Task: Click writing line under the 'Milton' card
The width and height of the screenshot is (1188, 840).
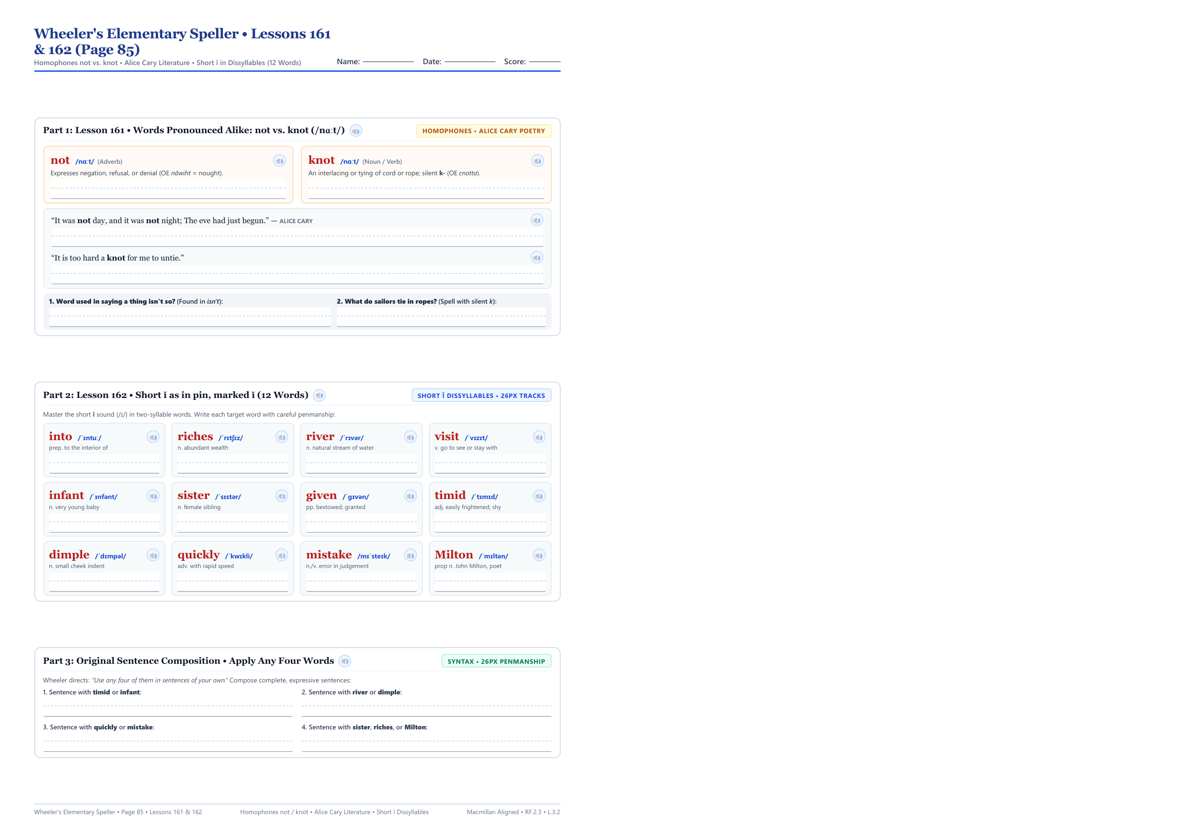Action: click(x=490, y=582)
